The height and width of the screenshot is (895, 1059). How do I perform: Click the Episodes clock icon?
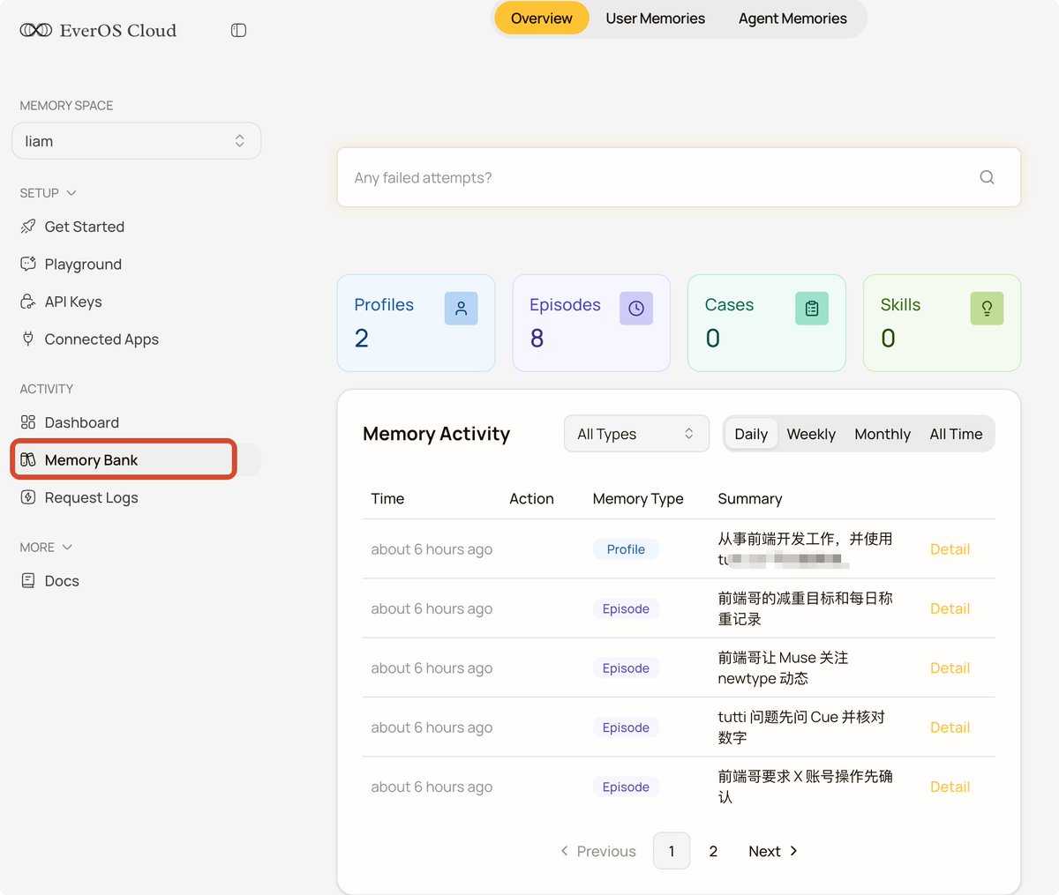click(x=636, y=309)
